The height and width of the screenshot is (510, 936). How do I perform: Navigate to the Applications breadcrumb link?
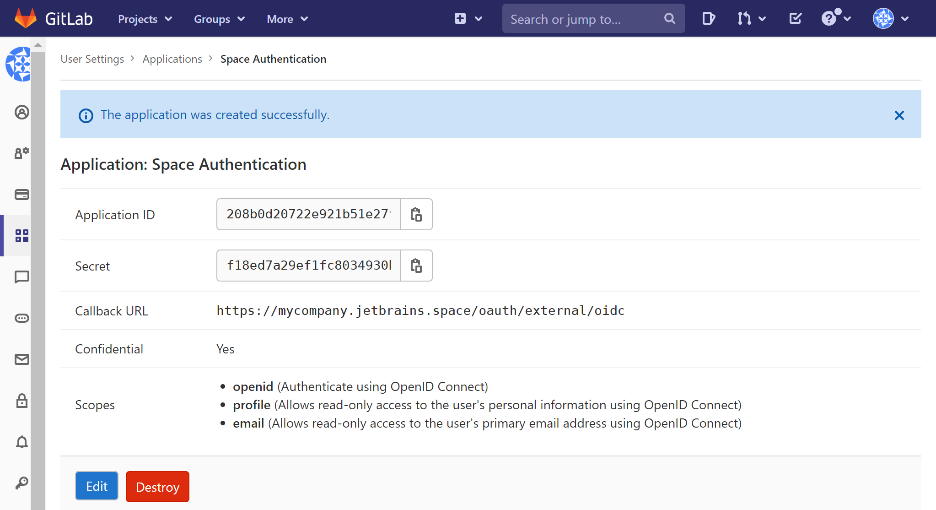(172, 59)
